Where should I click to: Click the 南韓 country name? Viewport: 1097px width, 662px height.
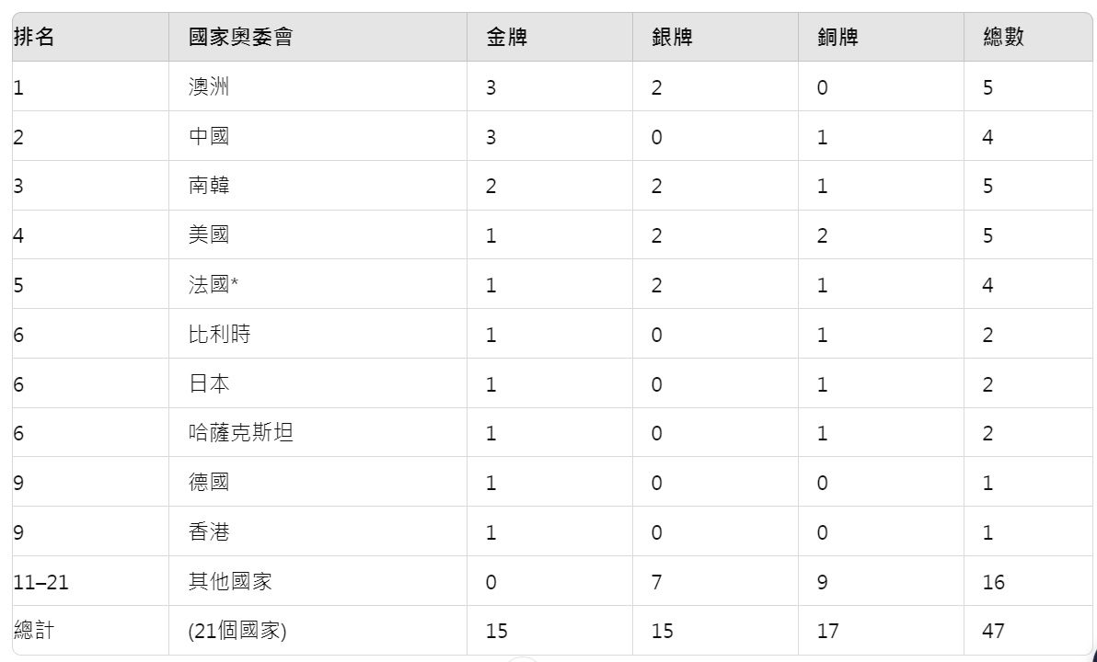pos(209,186)
